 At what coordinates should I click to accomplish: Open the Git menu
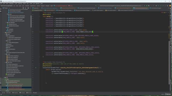pos(34,3)
